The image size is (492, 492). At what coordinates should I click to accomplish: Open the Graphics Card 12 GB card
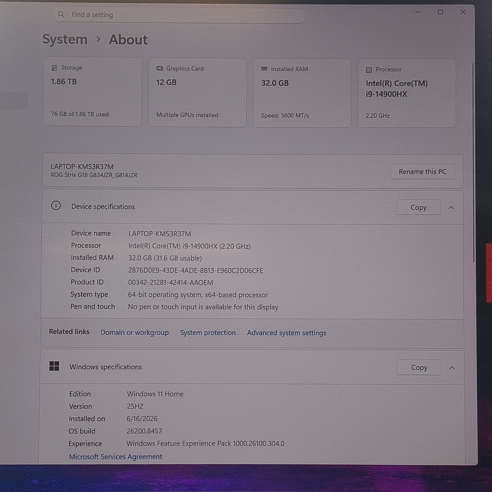tap(197, 92)
